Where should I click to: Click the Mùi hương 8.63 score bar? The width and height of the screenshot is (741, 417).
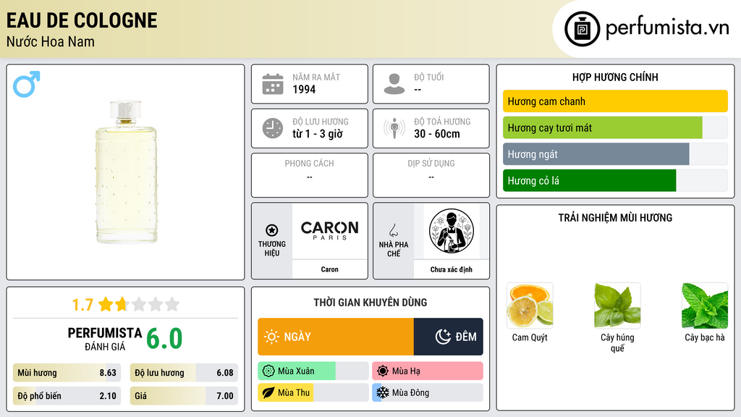tap(67, 373)
